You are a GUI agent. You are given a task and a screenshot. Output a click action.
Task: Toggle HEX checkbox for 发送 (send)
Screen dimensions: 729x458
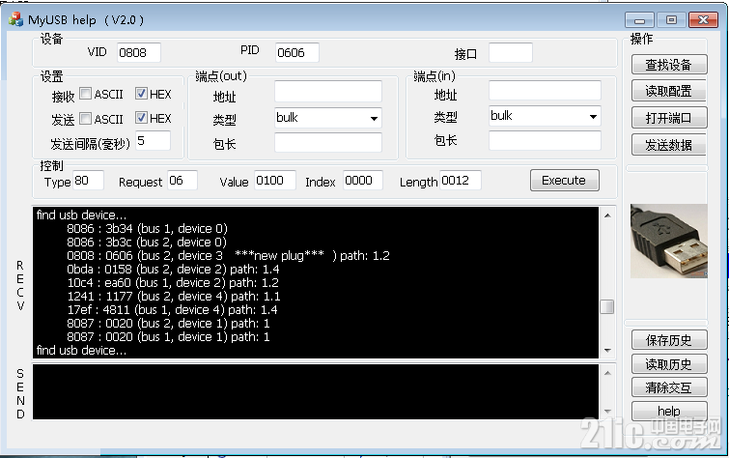coord(141,117)
